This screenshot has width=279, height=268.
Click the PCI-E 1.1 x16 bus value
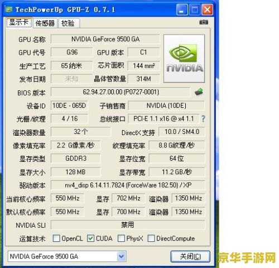pos(163,119)
